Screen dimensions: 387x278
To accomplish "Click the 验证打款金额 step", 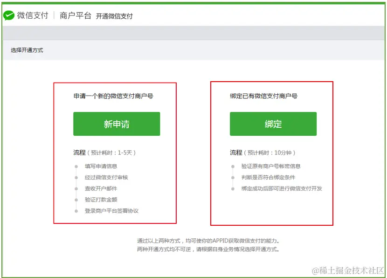I will tap(101, 200).
